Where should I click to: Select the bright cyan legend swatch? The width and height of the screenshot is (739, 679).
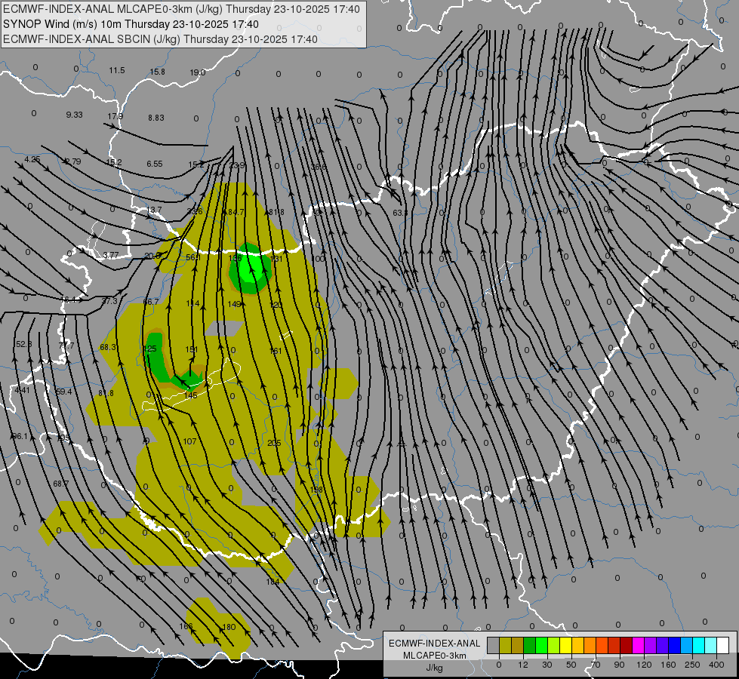click(698, 645)
